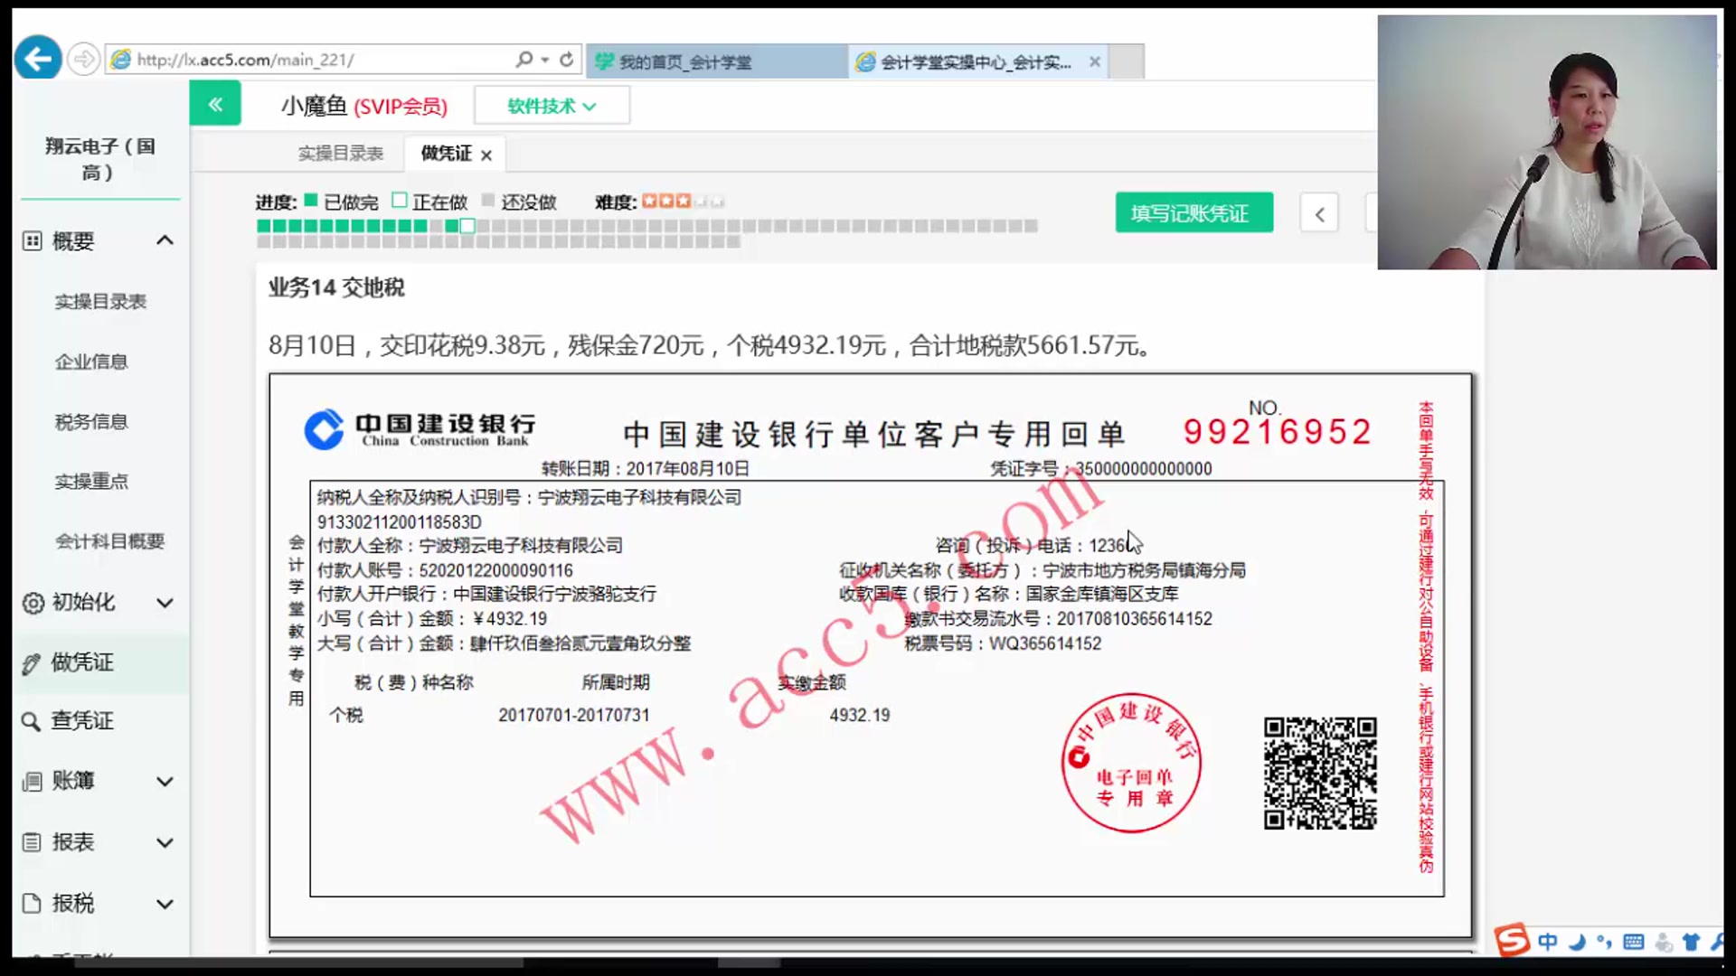Open the address bar dropdown arrow
The image size is (1736, 976).
click(545, 60)
